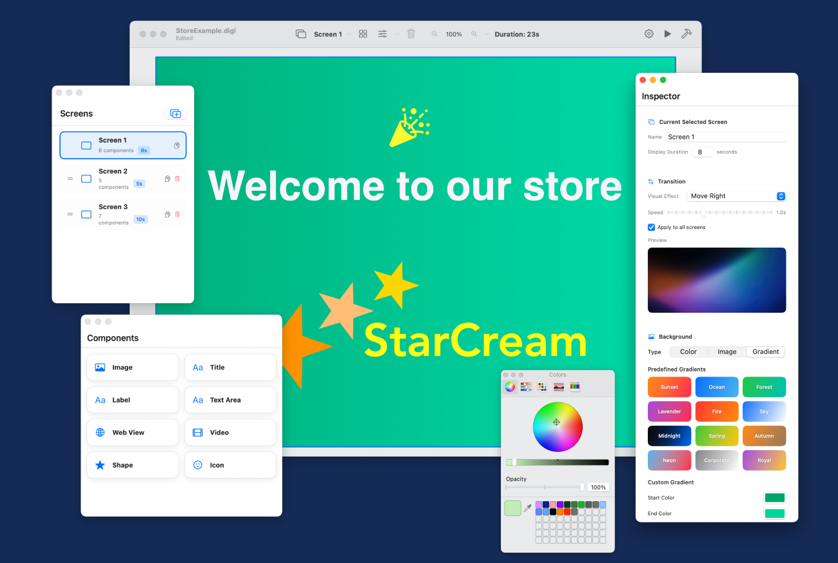Open the Visual Effect dropdown

click(x=737, y=196)
